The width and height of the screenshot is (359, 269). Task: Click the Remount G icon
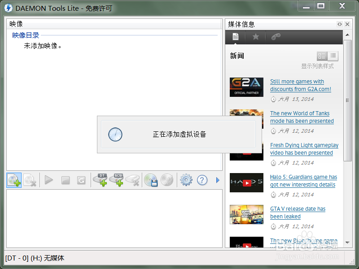click(x=81, y=180)
